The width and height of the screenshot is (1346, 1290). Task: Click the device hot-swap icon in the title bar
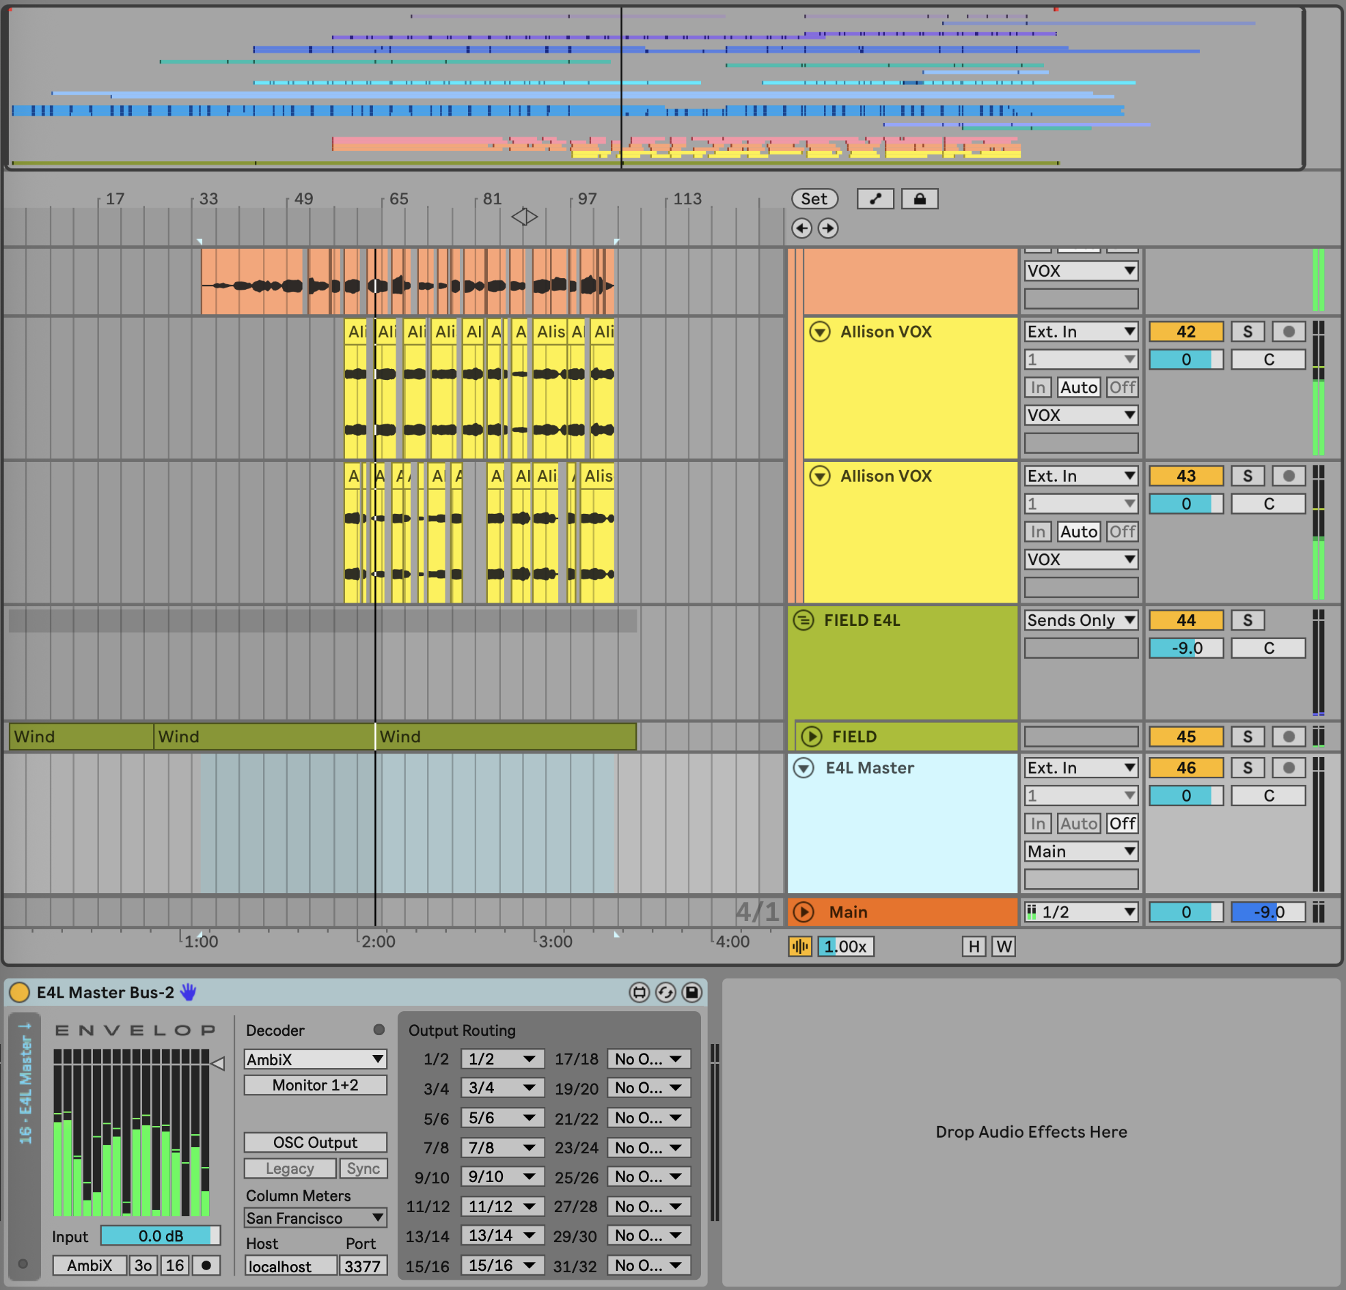[x=665, y=992]
